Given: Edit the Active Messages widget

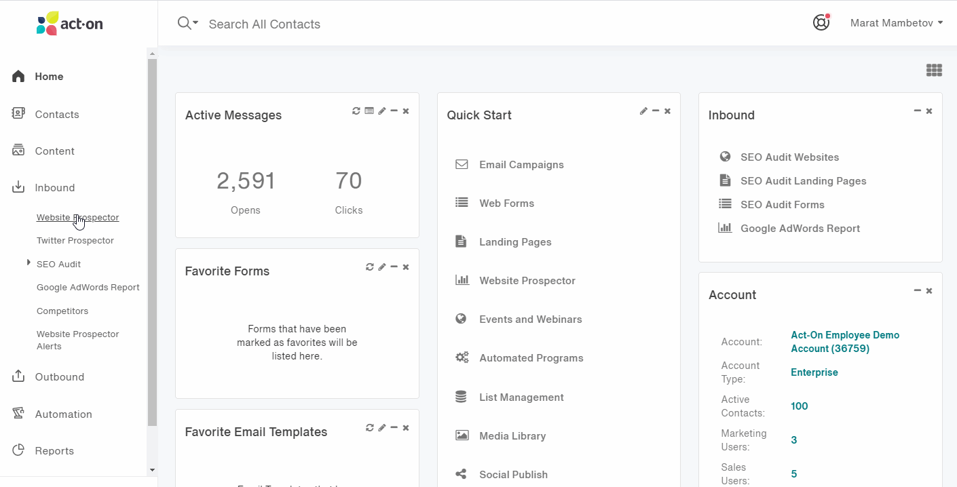Looking at the screenshot, I should tap(382, 111).
